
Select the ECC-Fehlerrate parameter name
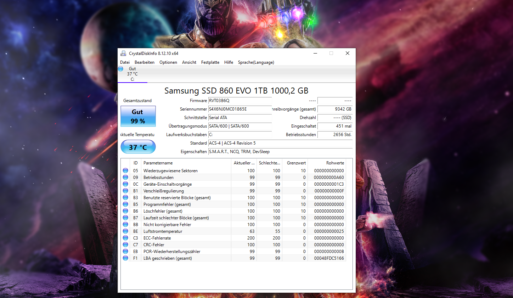pos(157,238)
